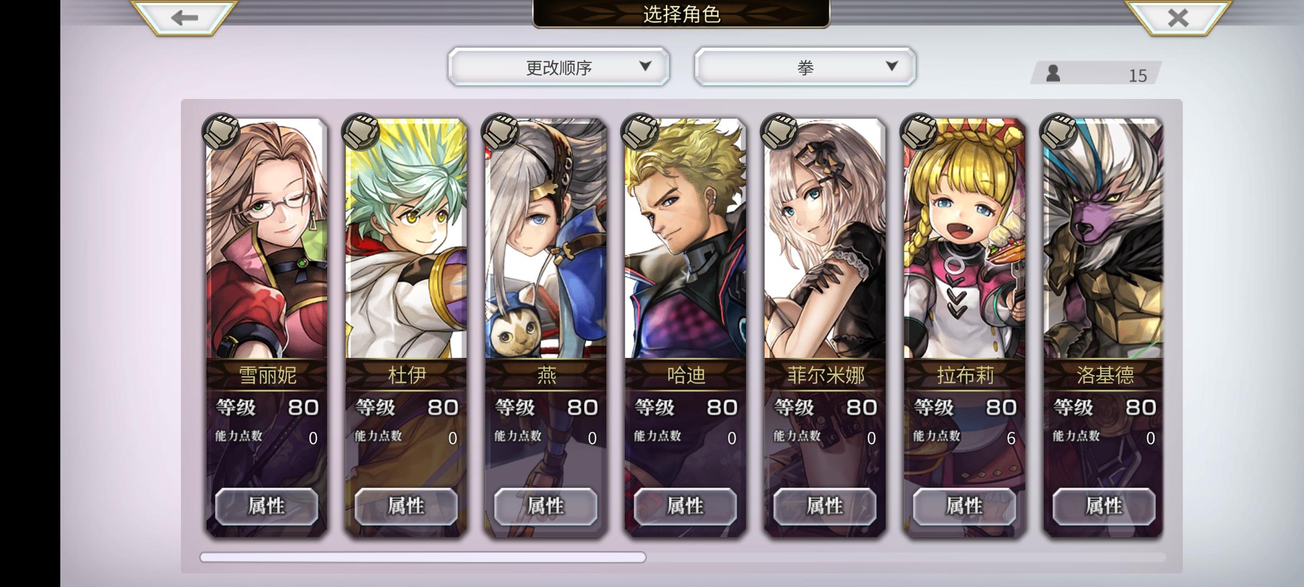
Task: Select 菲尔米娜 character portrait
Action: tap(825, 239)
